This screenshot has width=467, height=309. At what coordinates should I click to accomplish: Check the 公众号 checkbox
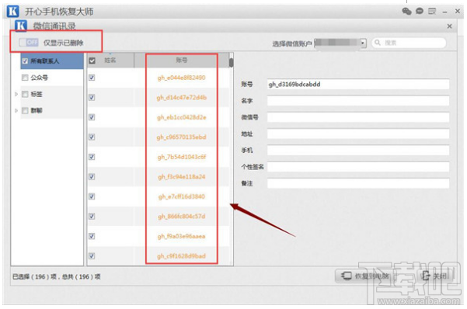[x=25, y=78]
